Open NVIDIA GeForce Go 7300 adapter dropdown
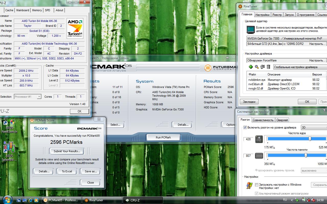 point(287,39)
